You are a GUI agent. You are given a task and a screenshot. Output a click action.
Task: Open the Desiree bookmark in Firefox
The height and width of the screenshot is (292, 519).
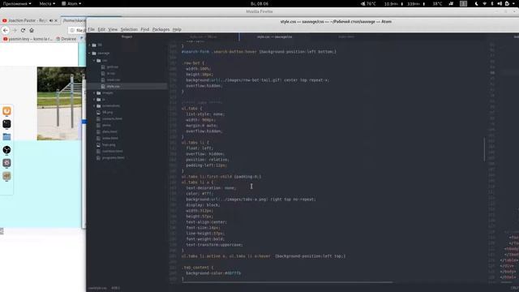[x=66, y=39]
